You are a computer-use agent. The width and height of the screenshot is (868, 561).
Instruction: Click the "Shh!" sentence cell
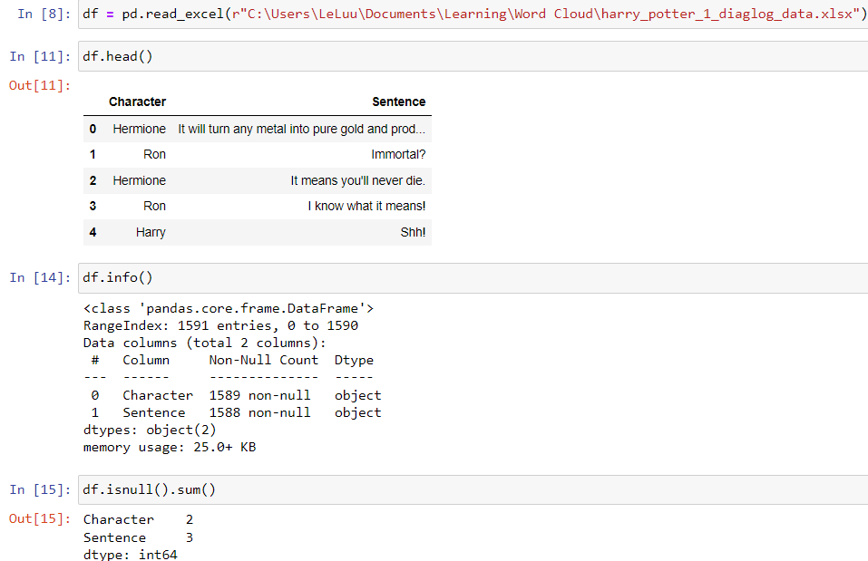[413, 232]
